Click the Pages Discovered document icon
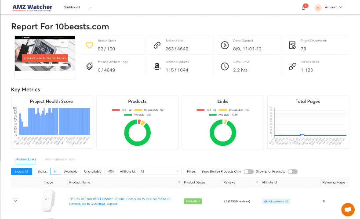 (292, 45)
